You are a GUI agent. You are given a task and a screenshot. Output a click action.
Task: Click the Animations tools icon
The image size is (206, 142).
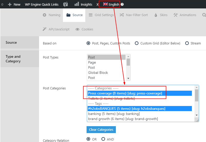(x=175, y=15)
